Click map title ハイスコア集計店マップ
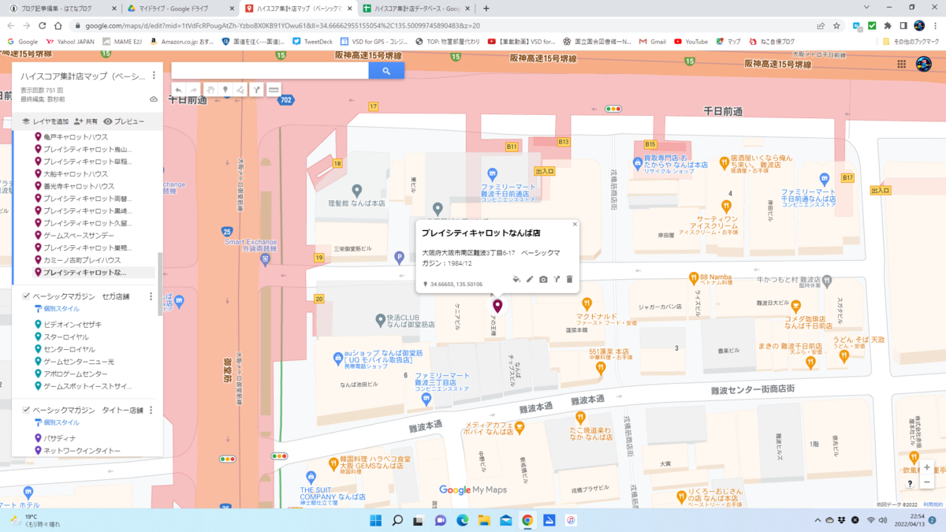 (x=83, y=76)
